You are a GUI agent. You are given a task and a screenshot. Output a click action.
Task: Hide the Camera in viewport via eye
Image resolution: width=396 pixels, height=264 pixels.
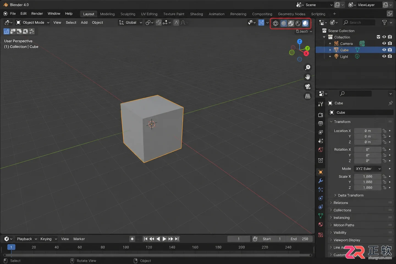384,43
